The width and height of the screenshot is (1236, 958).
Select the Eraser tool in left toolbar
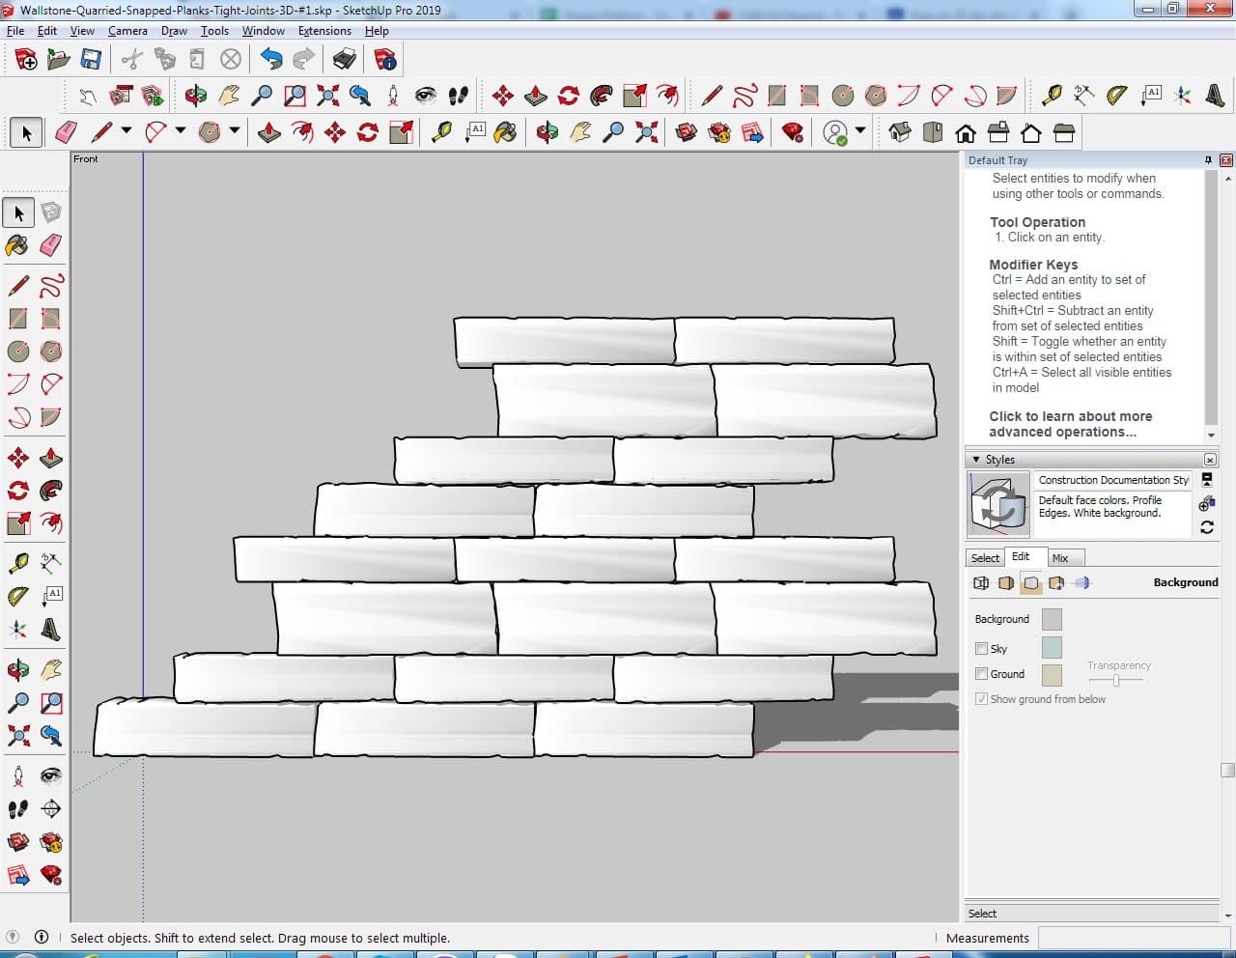pos(51,245)
